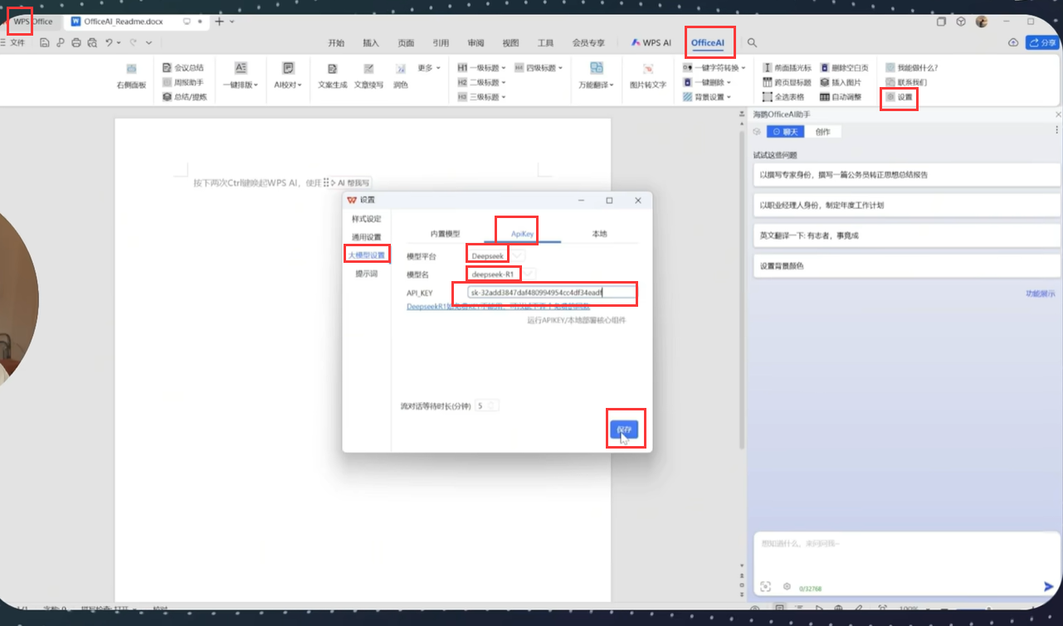Click the cloud upload icon near 分享
Screen dimensions: 1063x626
pyautogui.click(x=1012, y=42)
